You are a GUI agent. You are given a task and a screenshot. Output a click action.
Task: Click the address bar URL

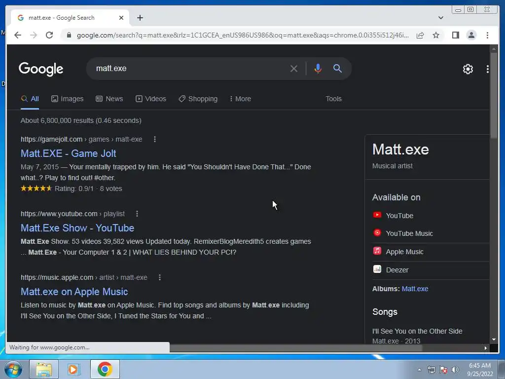click(242, 35)
